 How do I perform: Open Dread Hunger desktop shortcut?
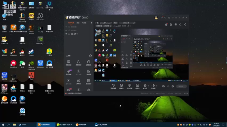31,30
